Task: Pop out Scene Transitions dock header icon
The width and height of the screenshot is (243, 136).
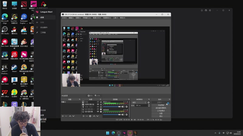Action: [x=149, y=99]
